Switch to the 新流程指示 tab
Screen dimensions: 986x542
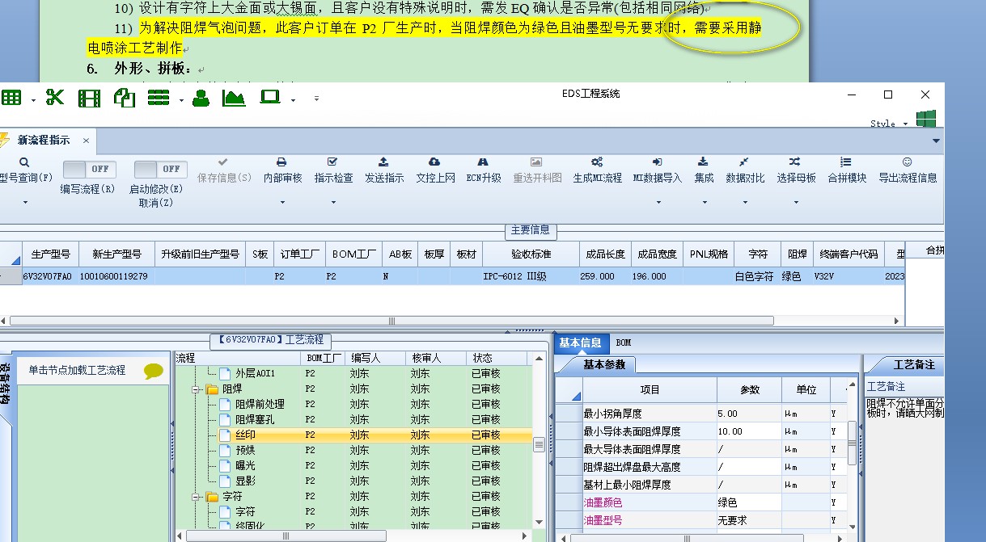click(44, 141)
